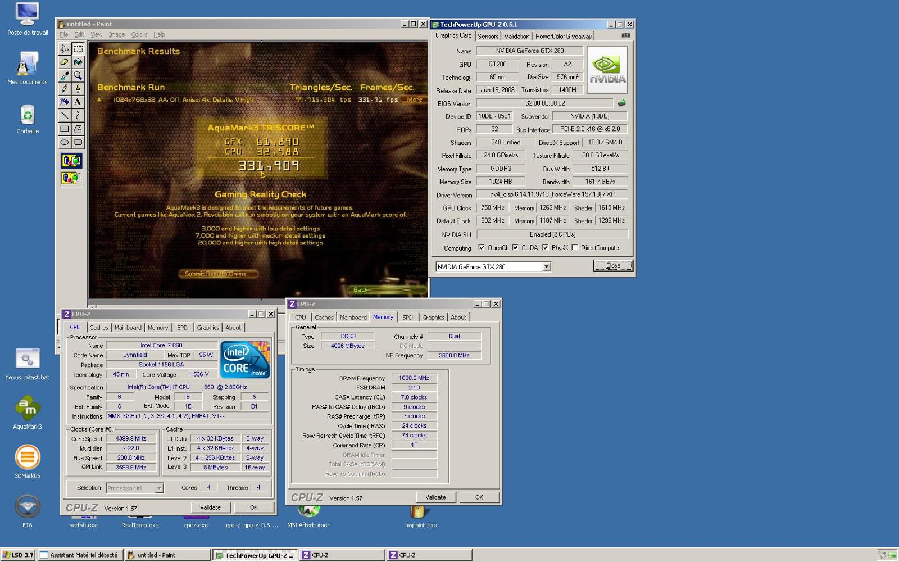
Task: Open the PowerColor Giveaway tab
Action: [563, 36]
